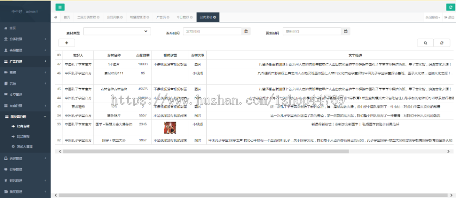Open 经典素材 in the sidebar submenu

pos(23,127)
